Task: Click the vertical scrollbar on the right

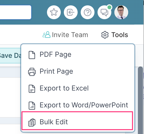Action: tap(140, 100)
